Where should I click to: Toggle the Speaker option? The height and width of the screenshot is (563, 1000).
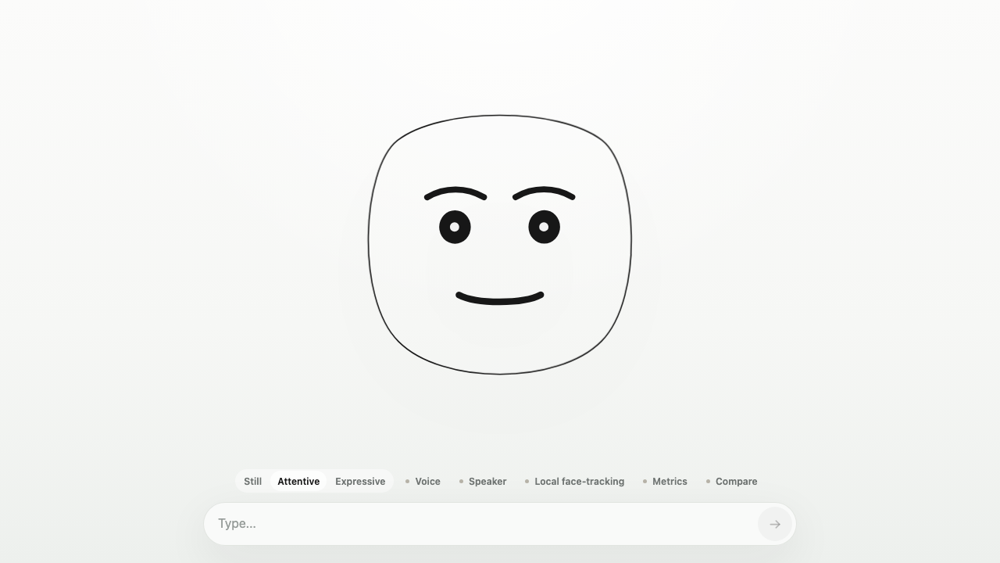[x=483, y=482]
